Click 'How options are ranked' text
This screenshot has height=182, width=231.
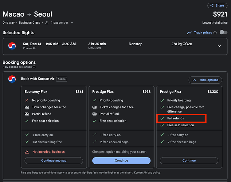pos(17,67)
